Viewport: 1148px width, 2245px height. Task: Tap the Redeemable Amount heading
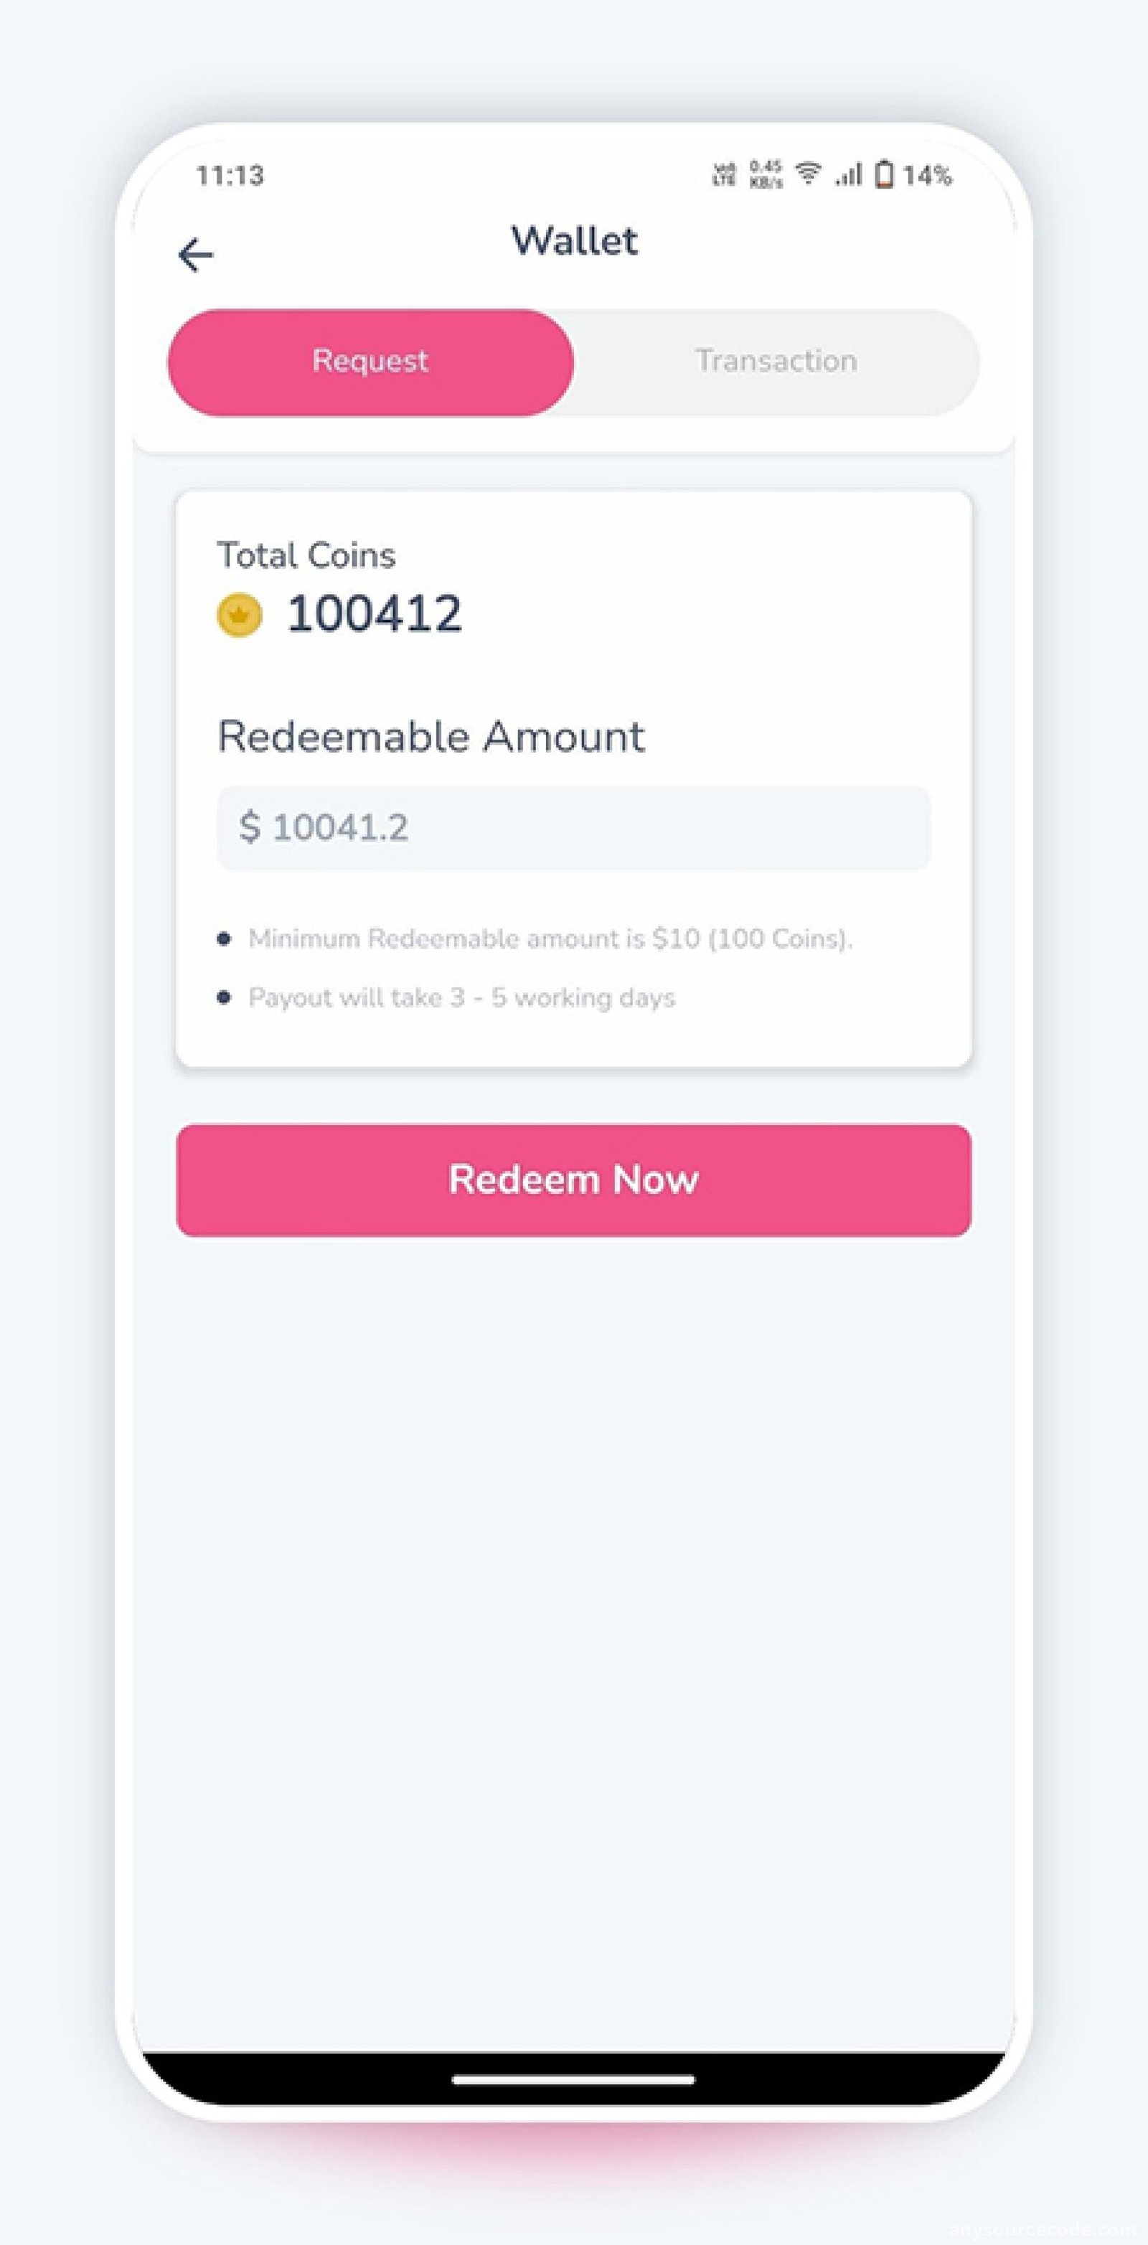point(430,736)
